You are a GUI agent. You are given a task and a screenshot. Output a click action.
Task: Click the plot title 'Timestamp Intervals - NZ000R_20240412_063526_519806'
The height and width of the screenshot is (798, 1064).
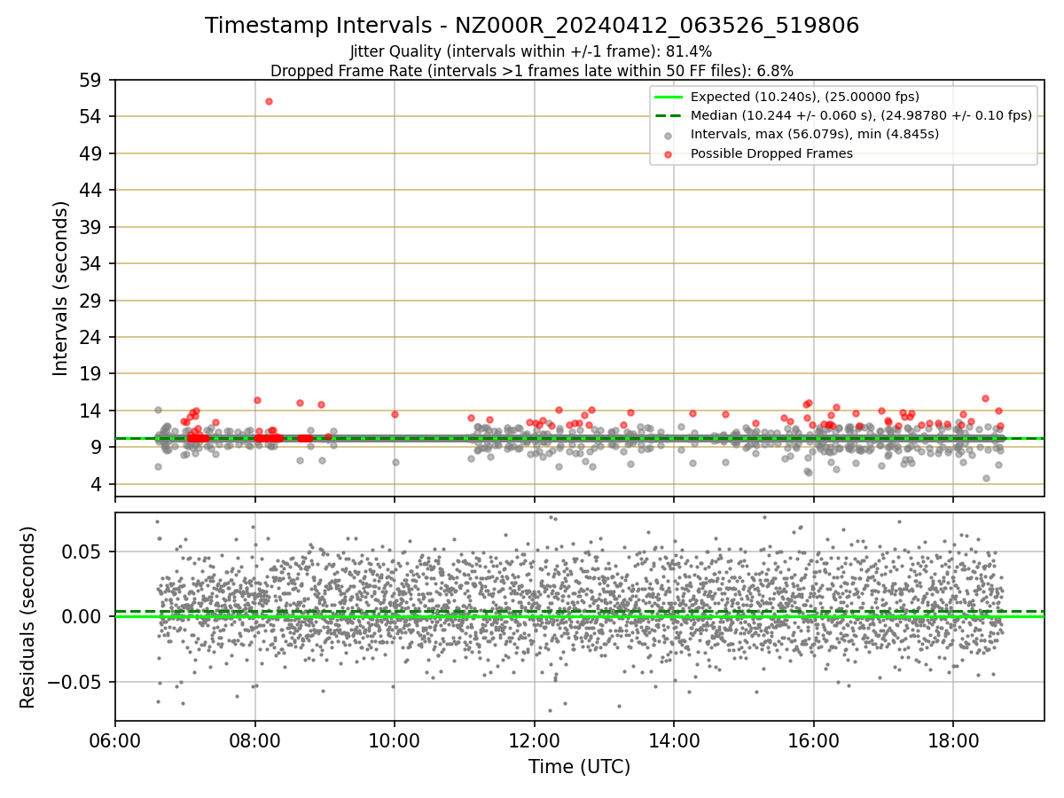[x=532, y=26]
